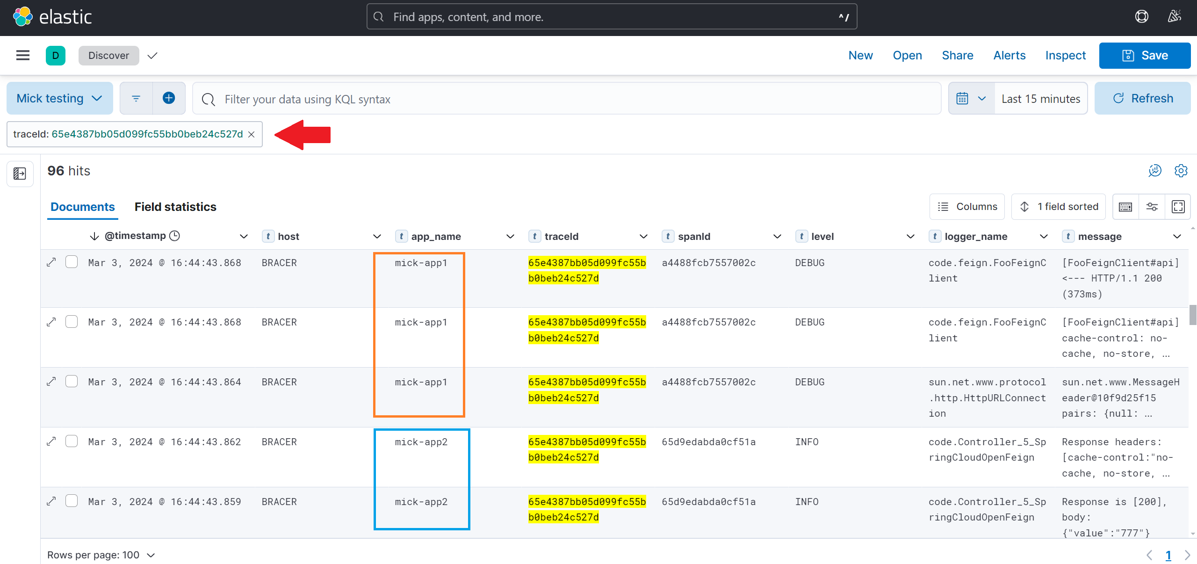Screen dimensions: 1197x564
Task: Expand the 16:44:43.859 document row
Action: (51, 501)
